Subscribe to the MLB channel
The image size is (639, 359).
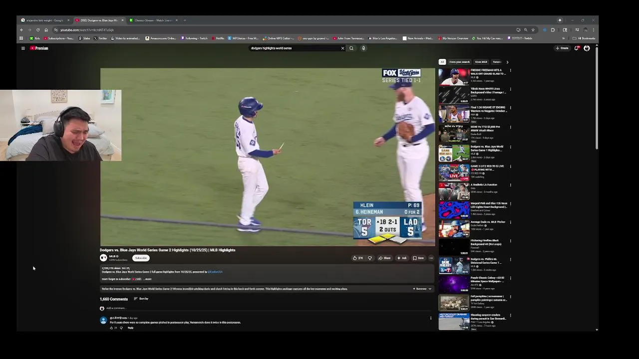click(x=141, y=258)
